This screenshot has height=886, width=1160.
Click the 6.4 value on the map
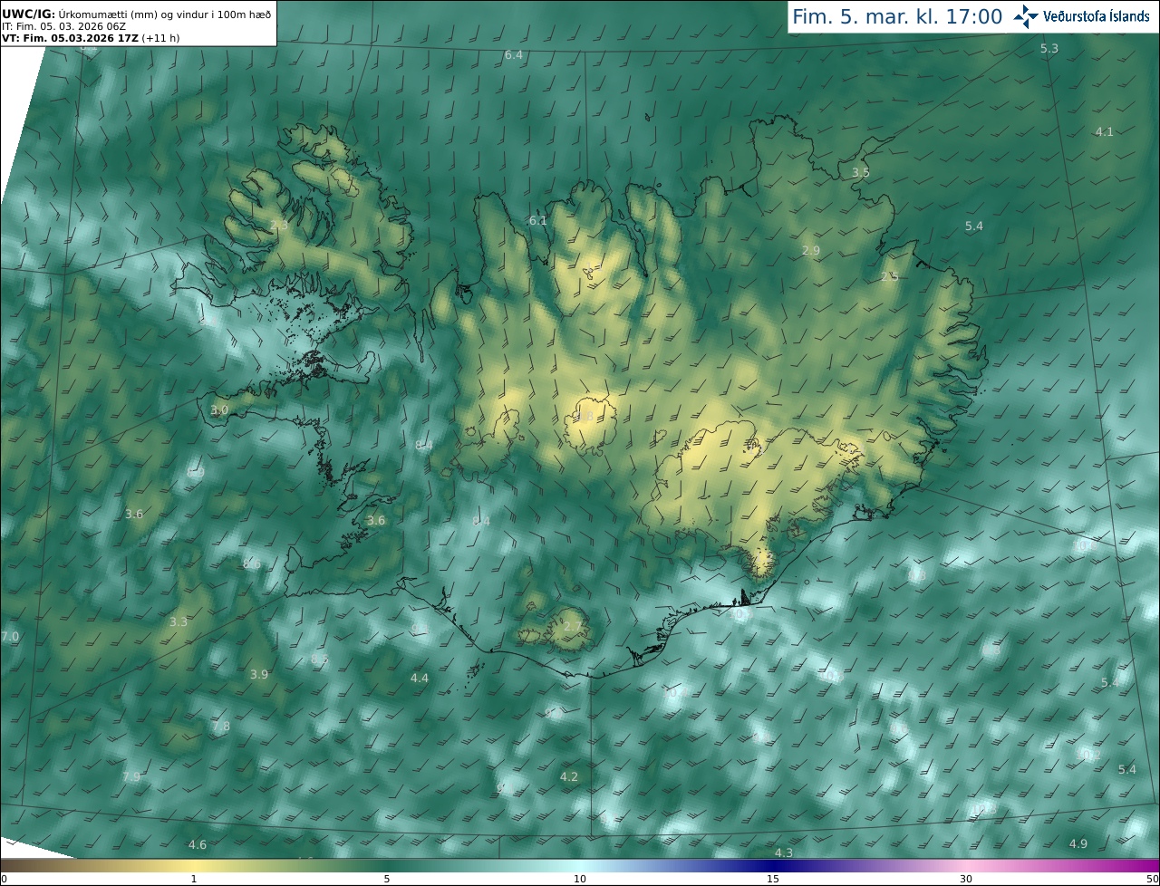[x=514, y=55]
